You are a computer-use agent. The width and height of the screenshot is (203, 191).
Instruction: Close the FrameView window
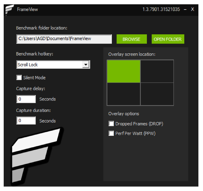click(x=193, y=9)
